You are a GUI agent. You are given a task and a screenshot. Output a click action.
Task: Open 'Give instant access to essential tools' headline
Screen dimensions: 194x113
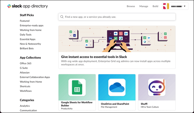pyautogui.click(x=94, y=57)
